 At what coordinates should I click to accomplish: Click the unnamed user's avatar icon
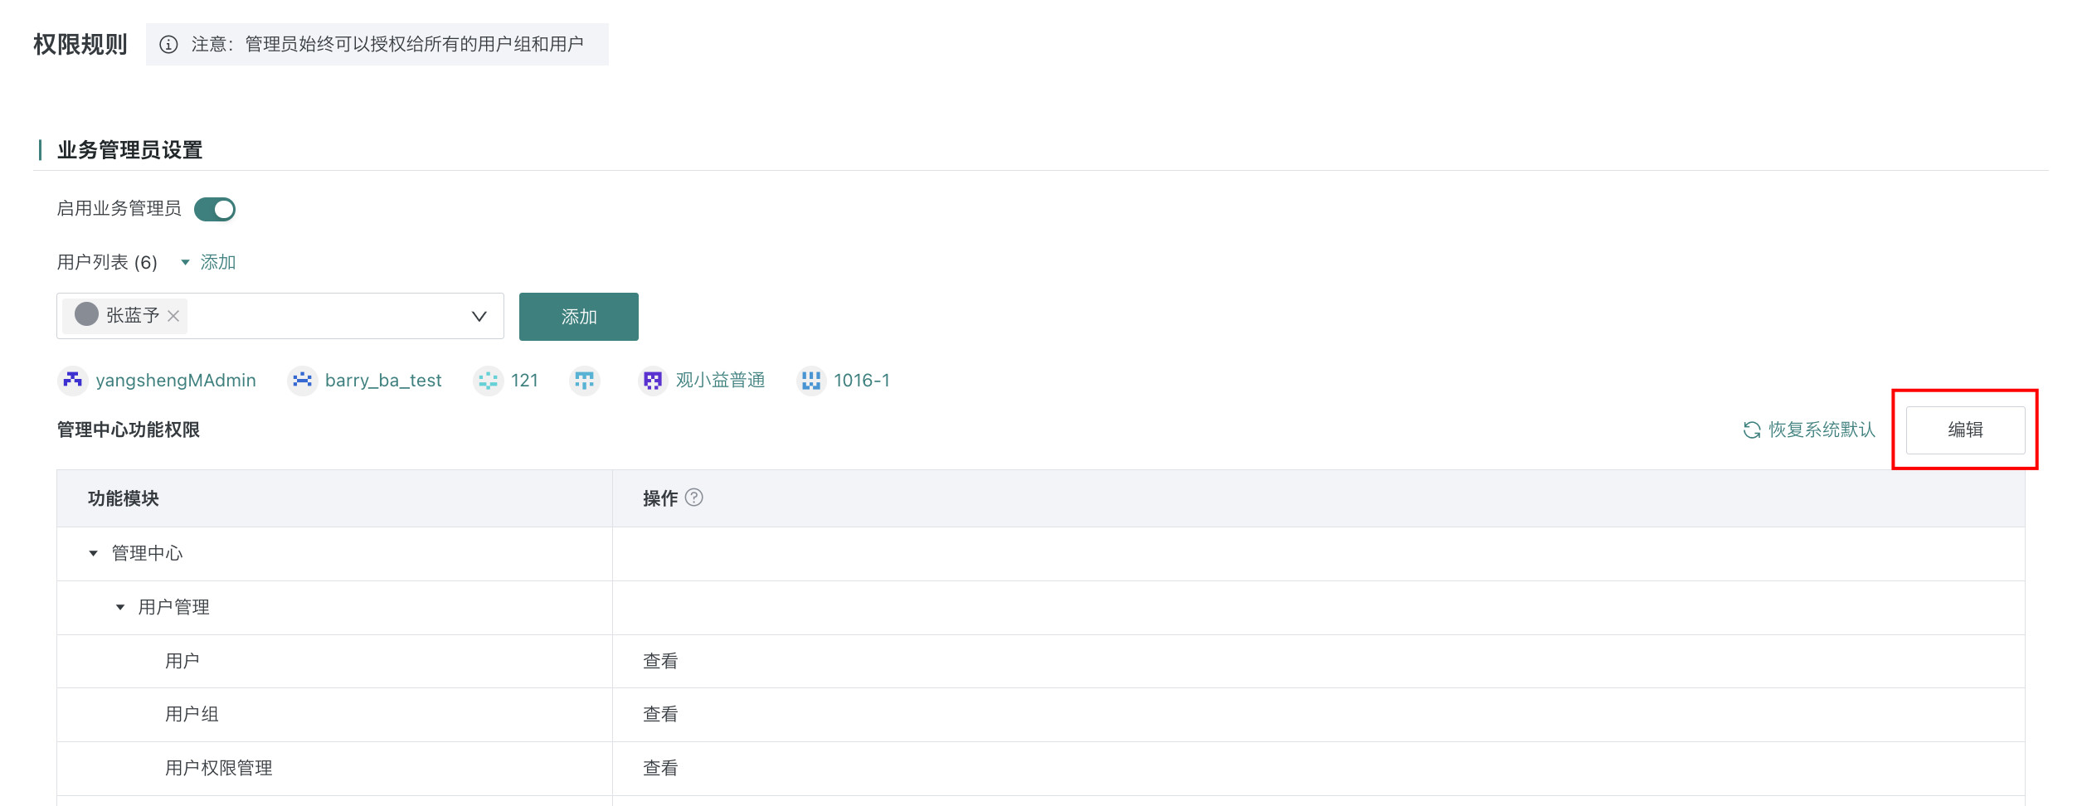click(585, 381)
